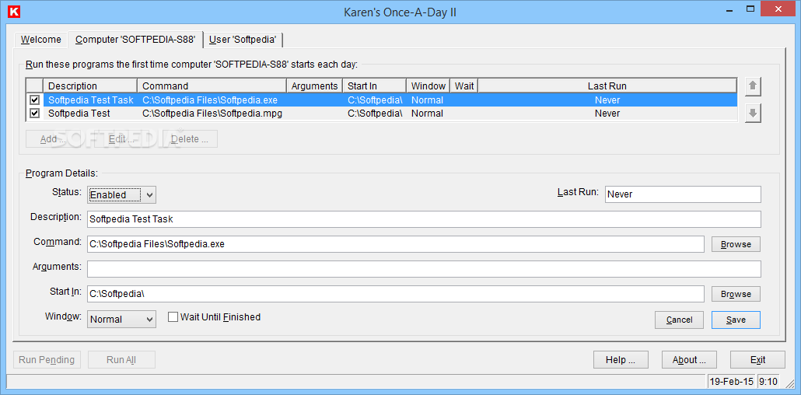Viewport: 801px width, 395px height.
Task: Uncheck the Softpedia Test row checkbox
Action: pyautogui.click(x=35, y=114)
